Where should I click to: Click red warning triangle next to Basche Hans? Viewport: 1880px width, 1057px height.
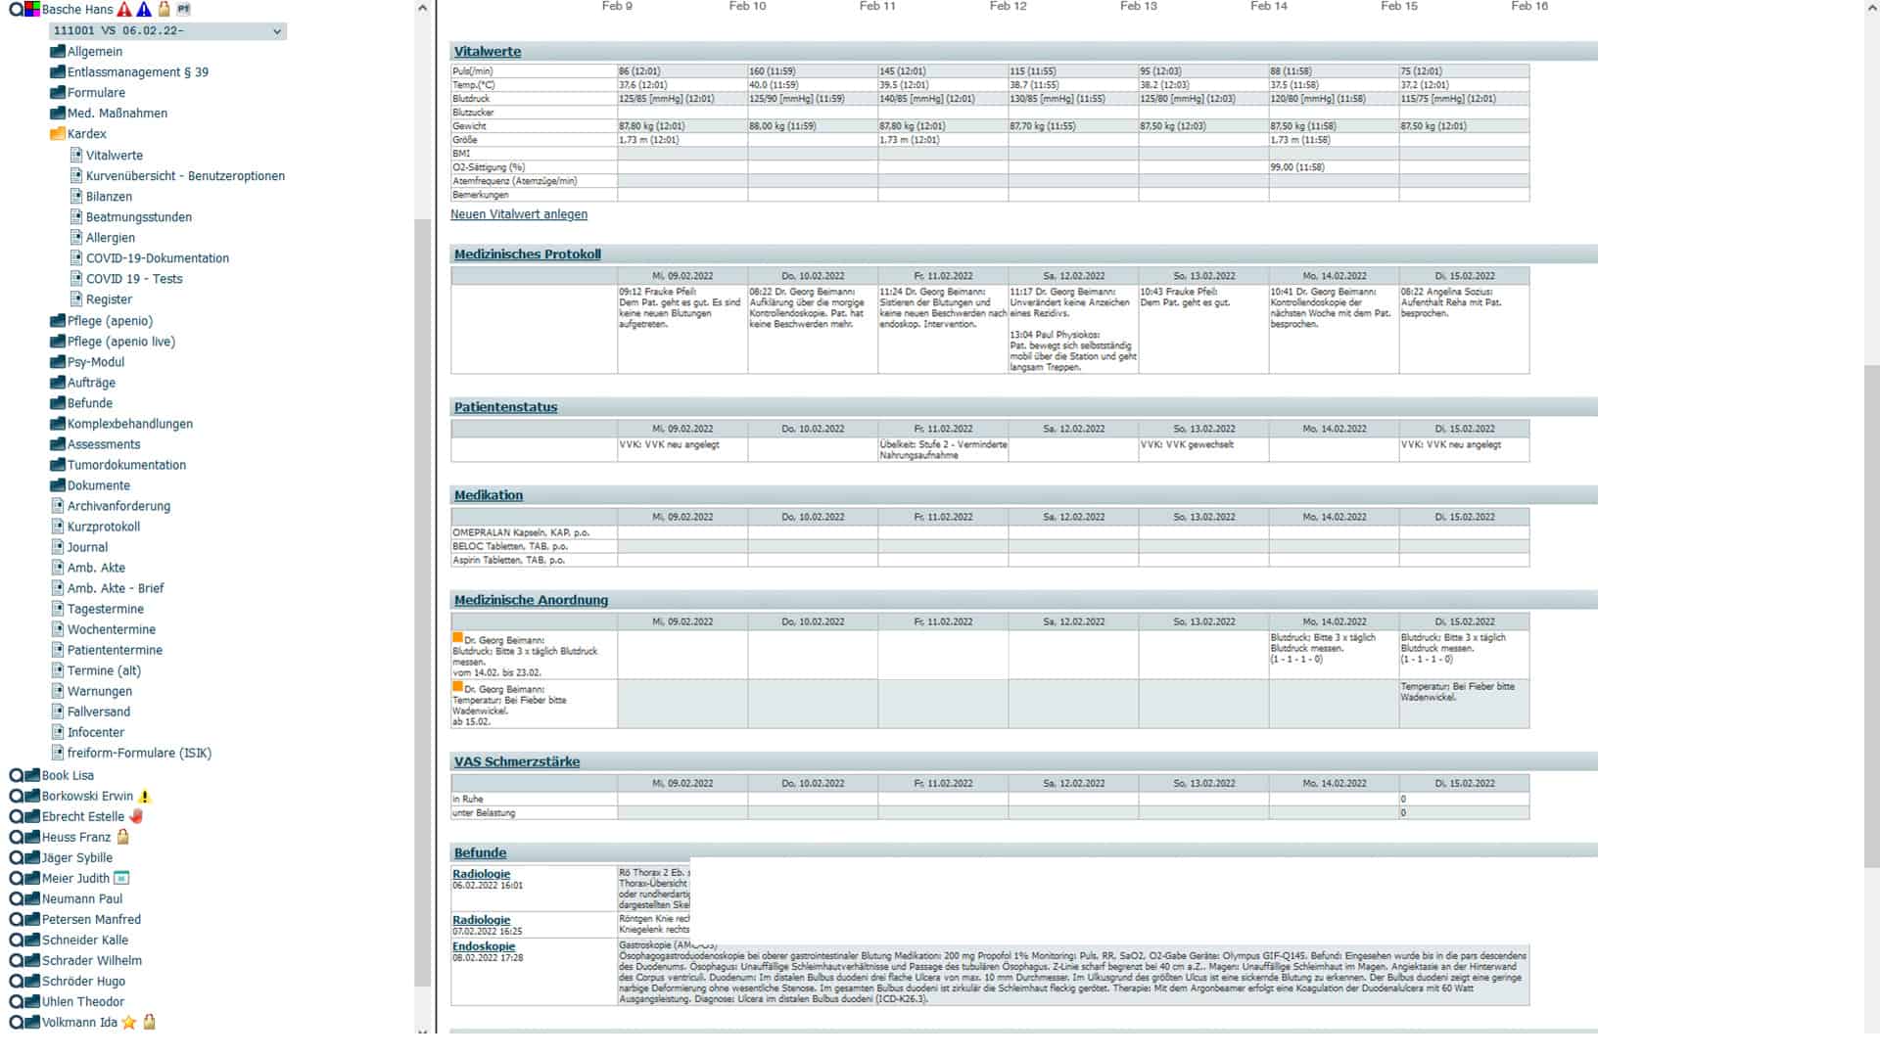click(124, 9)
